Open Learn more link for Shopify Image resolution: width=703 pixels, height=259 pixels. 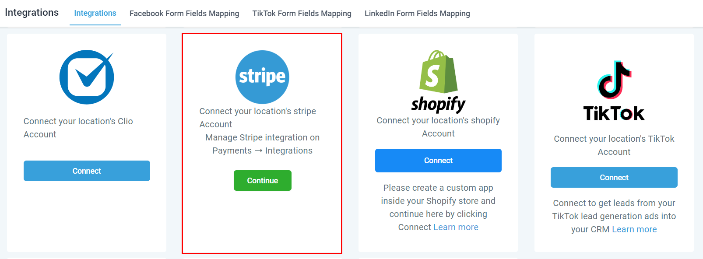coord(456,227)
